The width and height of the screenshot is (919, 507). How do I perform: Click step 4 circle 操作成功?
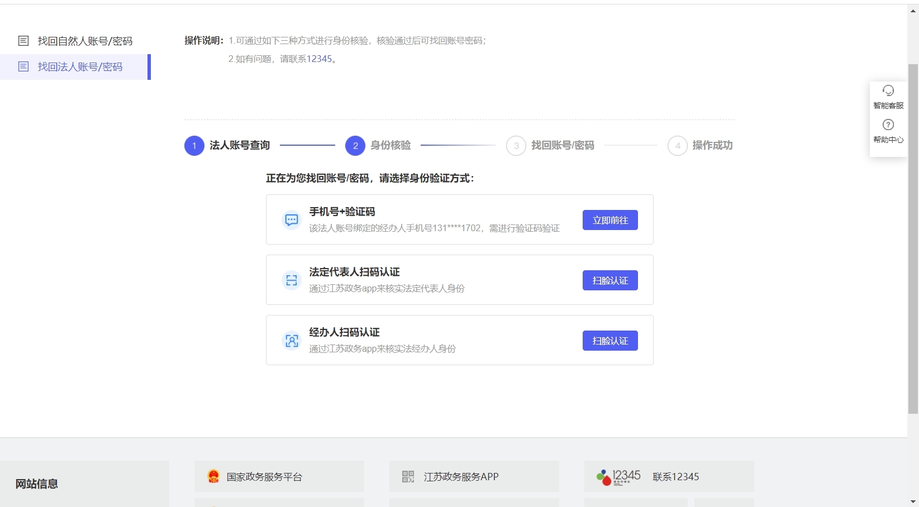coord(677,146)
